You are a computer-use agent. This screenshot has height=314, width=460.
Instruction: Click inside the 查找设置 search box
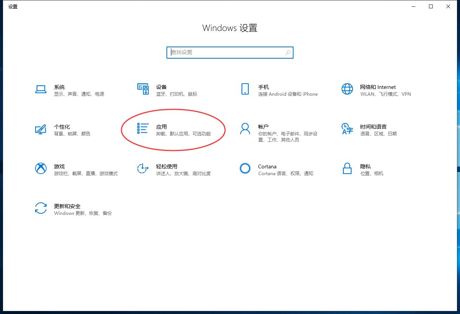pos(230,53)
